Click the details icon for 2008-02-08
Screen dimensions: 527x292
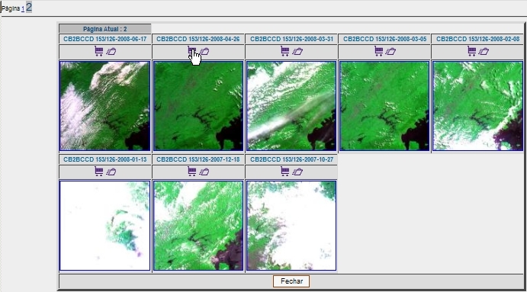(484, 51)
